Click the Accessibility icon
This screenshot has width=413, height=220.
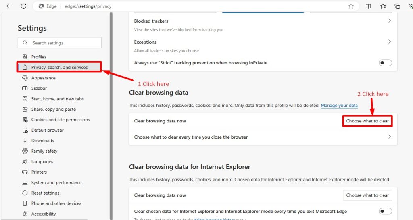click(x=25, y=214)
